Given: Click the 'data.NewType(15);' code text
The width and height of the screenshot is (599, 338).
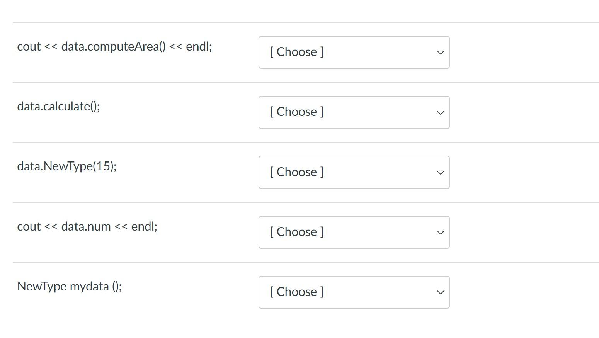Looking at the screenshot, I should pyautogui.click(x=67, y=166).
